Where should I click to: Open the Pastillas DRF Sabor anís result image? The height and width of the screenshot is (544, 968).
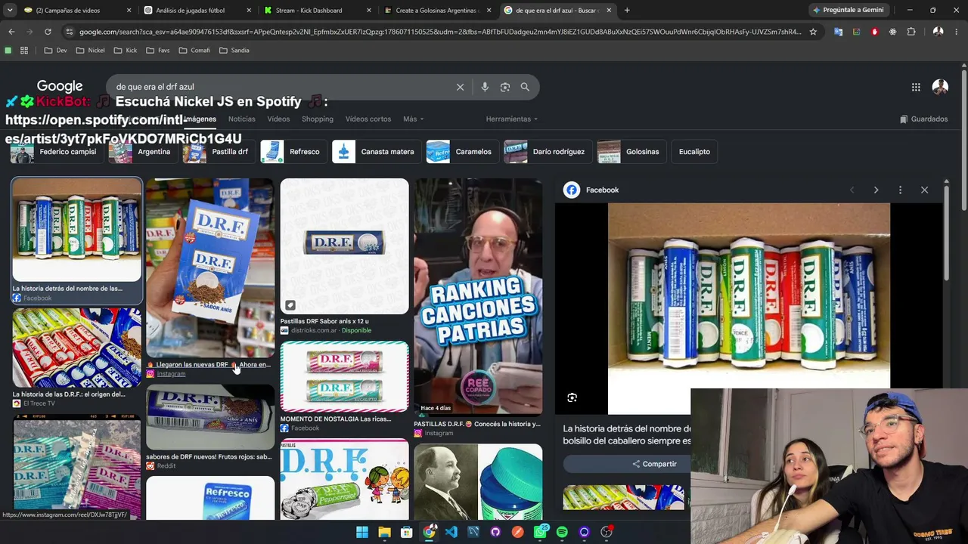point(344,246)
